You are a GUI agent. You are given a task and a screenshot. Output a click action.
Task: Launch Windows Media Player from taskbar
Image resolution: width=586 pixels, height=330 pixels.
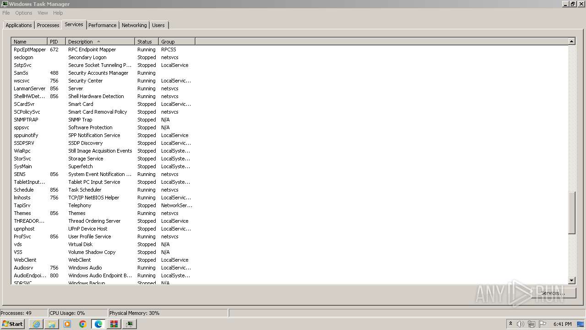click(x=67, y=324)
